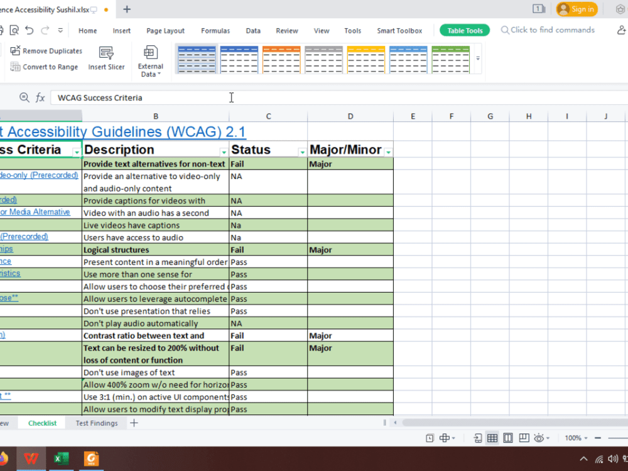Open the Success Criteria column filter dropdown

pos(77,152)
